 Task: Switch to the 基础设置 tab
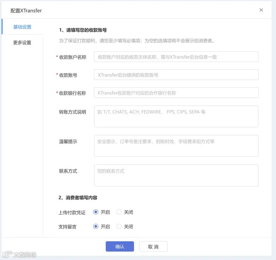(x=22, y=27)
